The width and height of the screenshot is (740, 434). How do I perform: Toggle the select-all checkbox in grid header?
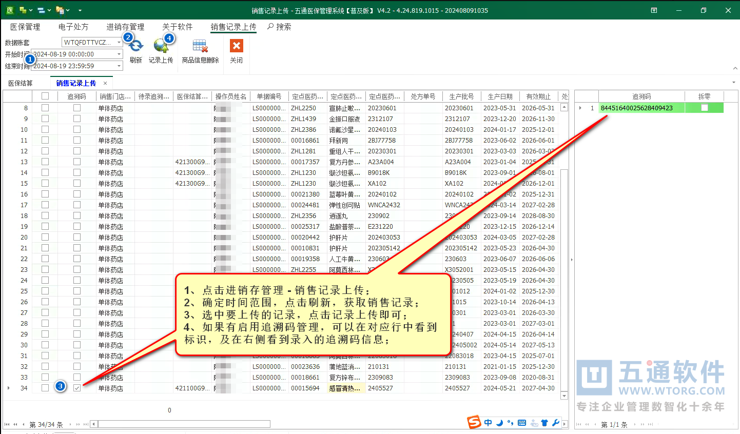[x=45, y=96]
